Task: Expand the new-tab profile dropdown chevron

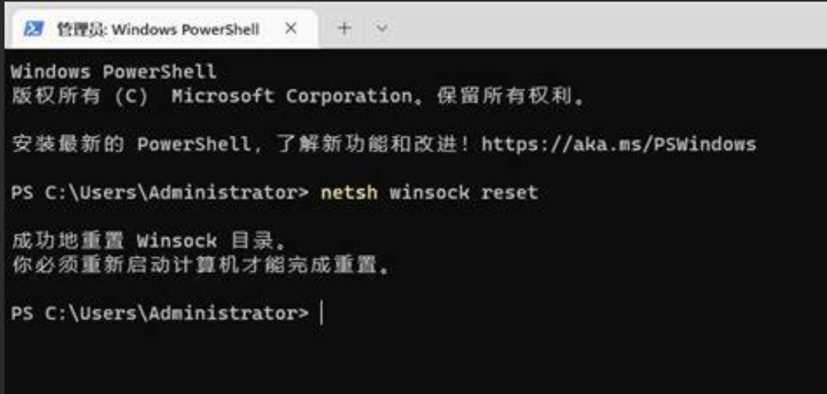Action: coord(381,29)
